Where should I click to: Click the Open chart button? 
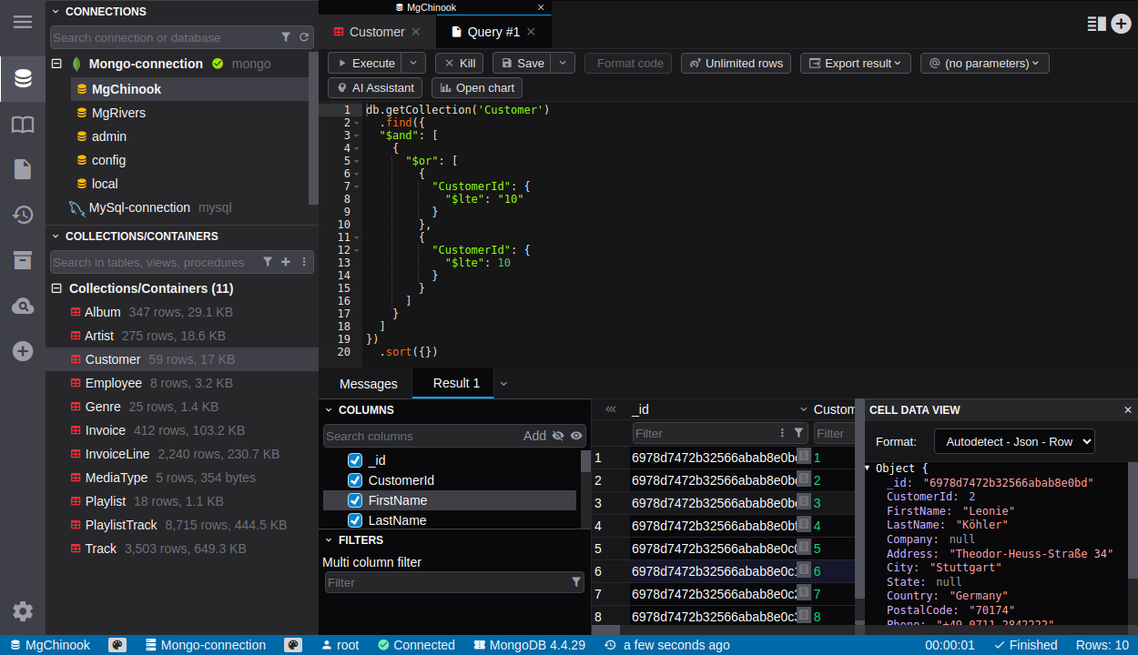point(477,88)
